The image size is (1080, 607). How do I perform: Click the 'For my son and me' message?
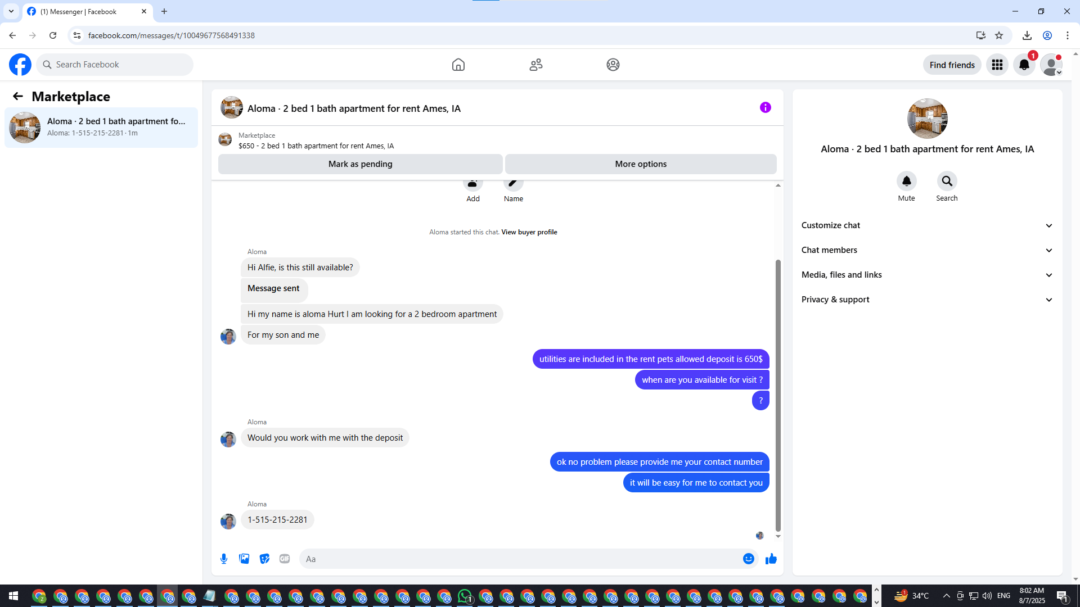(x=283, y=335)
